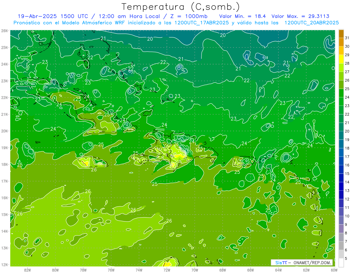Screen dimensions: 355x274
Task: Click the "80W" longitude axis label
Action: pos(55,270)
